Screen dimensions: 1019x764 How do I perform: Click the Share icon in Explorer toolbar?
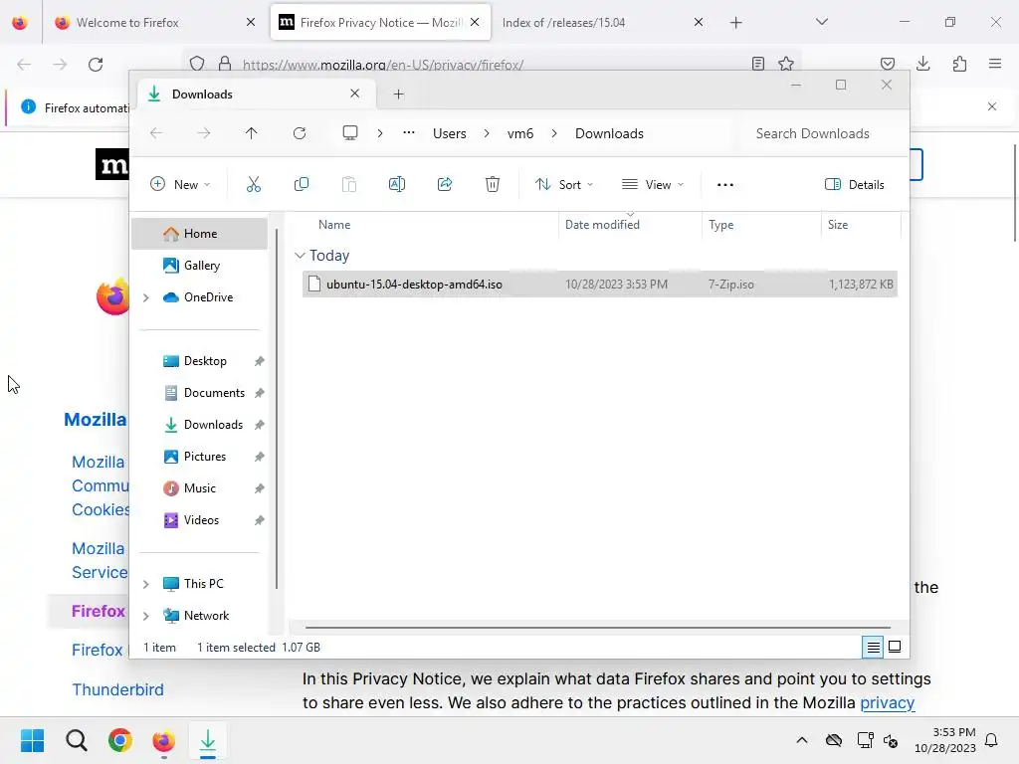[445, 184]
